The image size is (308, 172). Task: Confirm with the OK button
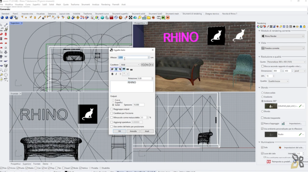119,131
